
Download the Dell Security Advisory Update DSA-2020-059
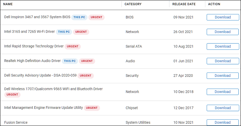click(x=223, y=76)
